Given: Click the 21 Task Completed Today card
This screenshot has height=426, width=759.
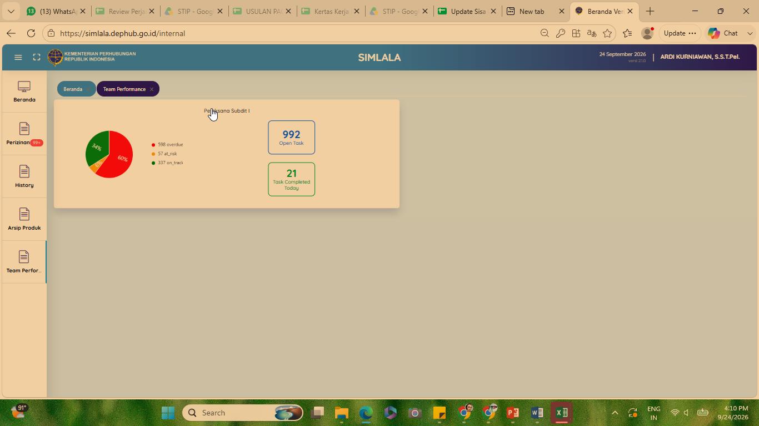Looking at the screenshot, I should point(291,179).
